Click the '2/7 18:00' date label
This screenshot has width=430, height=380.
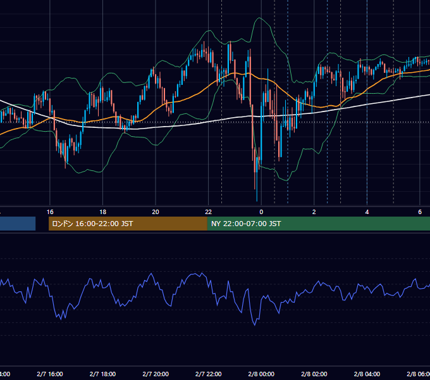(x=102, y=374)
